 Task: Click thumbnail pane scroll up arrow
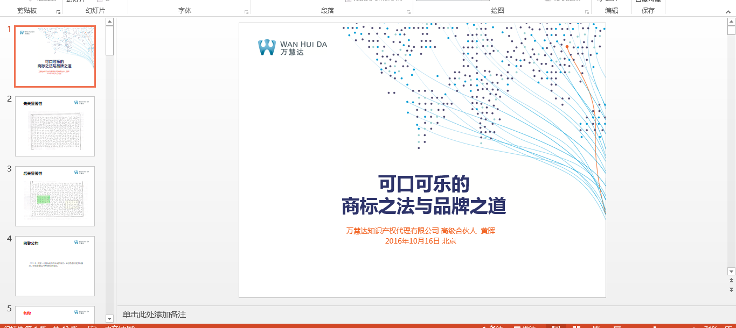pos(109,22)
